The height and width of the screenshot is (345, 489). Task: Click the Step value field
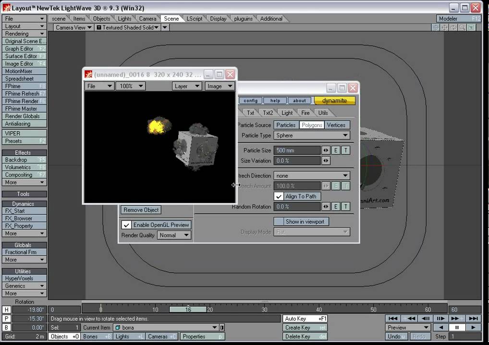pos(465,336)
